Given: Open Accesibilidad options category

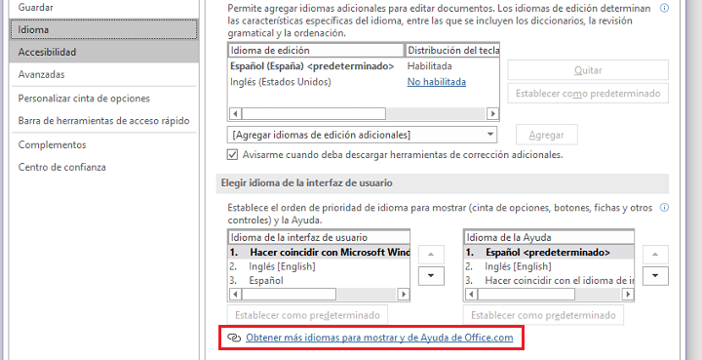Looking at the screenshot, I should pos(104,52).
